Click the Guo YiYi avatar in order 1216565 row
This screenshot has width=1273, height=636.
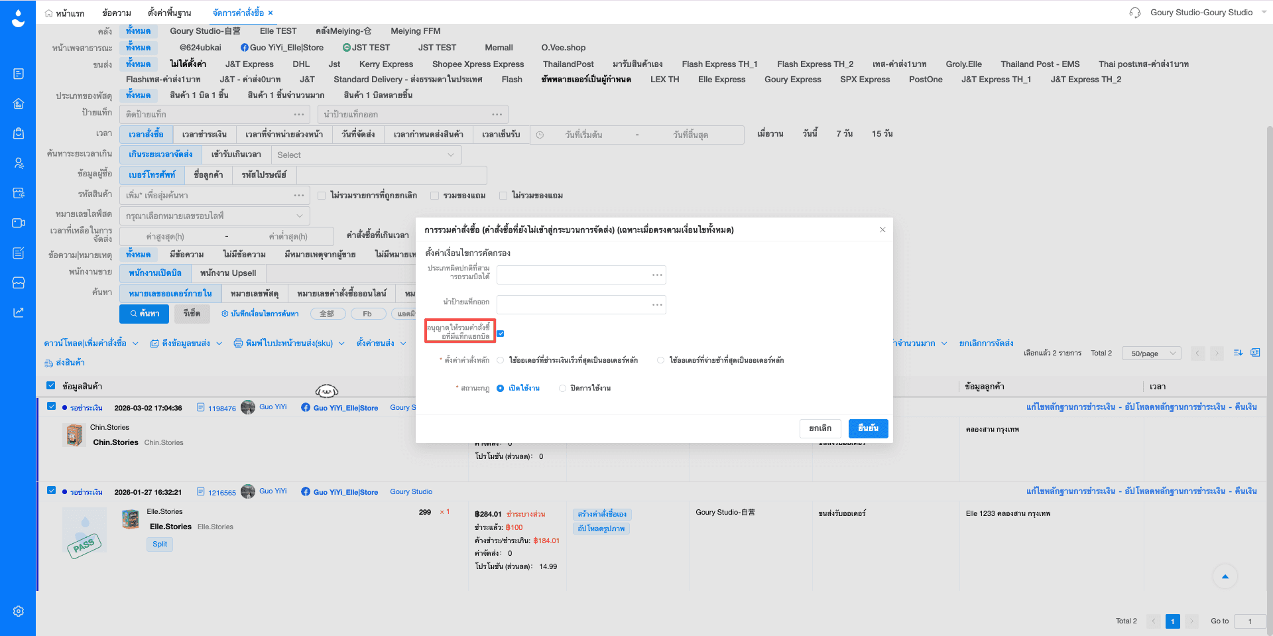[248, 491]
